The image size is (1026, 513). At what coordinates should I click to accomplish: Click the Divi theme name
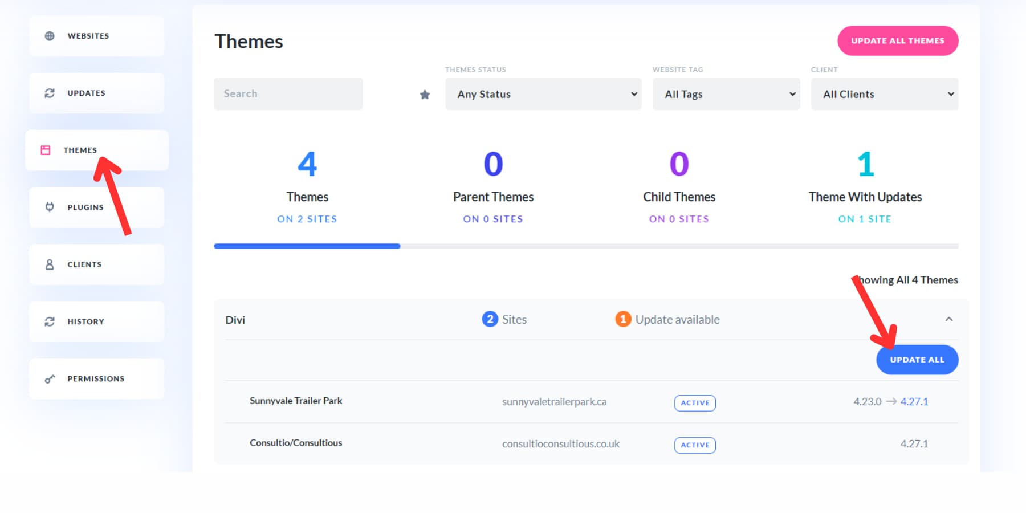pyautogui.click(x=235, y=320)
